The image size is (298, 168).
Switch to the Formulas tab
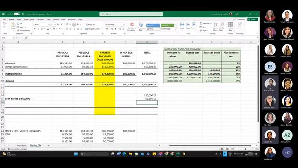[x=41, y=20]
